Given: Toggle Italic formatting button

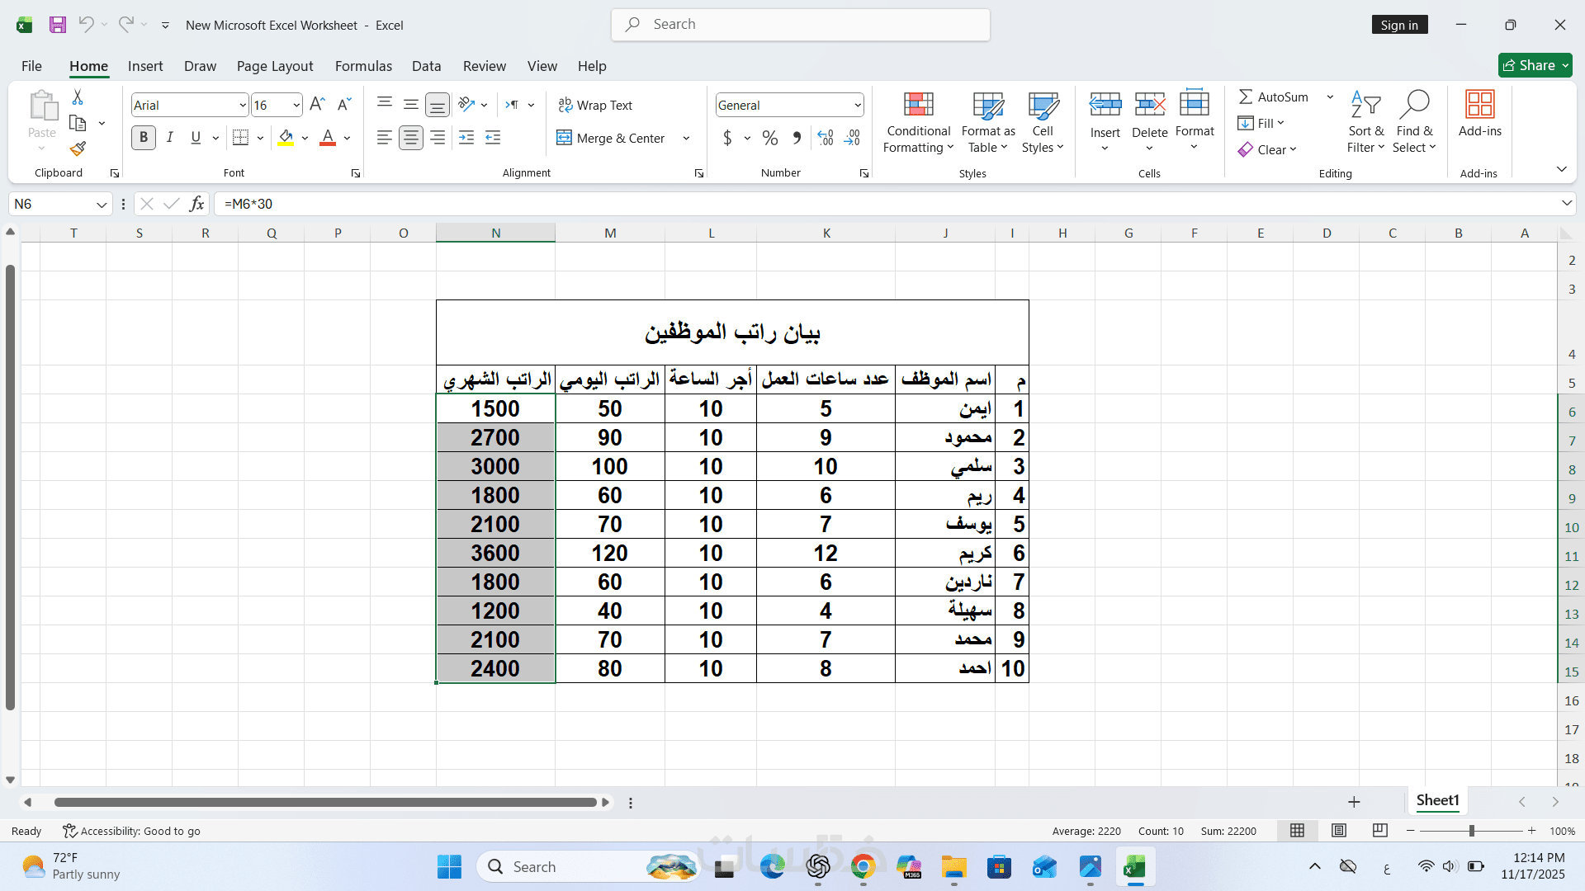Looking at the screenshot, I should [169, 138].
